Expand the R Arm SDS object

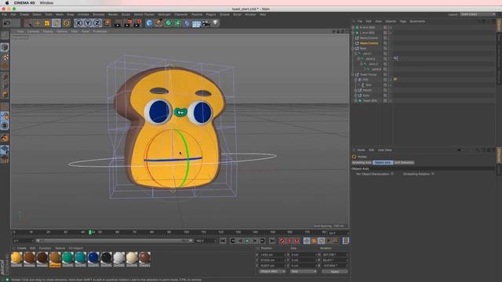click(353, 27)
